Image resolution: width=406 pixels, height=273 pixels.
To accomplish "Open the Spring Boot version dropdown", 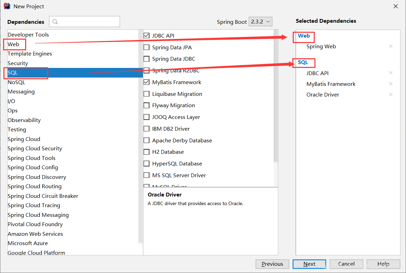I will (x=260, y=21).
